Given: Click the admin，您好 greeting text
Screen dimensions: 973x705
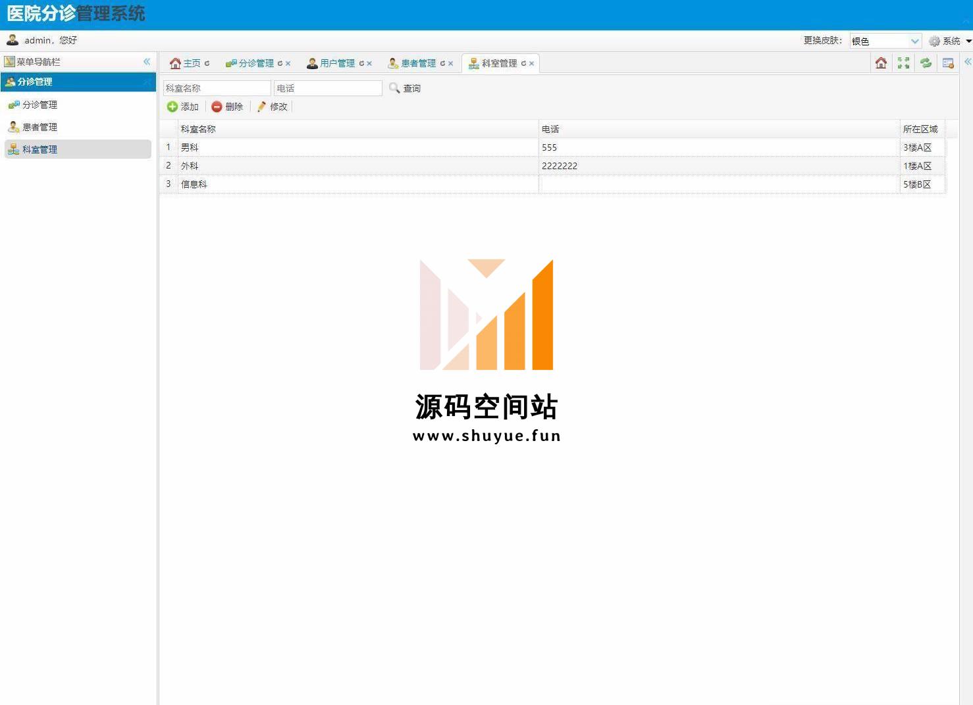Looking at the screenshot, I should [51, 40].
